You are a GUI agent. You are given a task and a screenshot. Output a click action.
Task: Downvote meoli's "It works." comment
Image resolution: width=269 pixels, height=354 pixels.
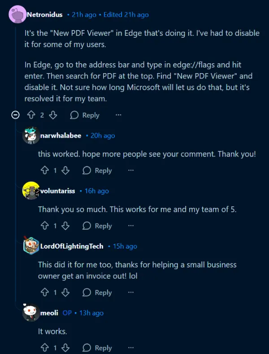(65, 348)
